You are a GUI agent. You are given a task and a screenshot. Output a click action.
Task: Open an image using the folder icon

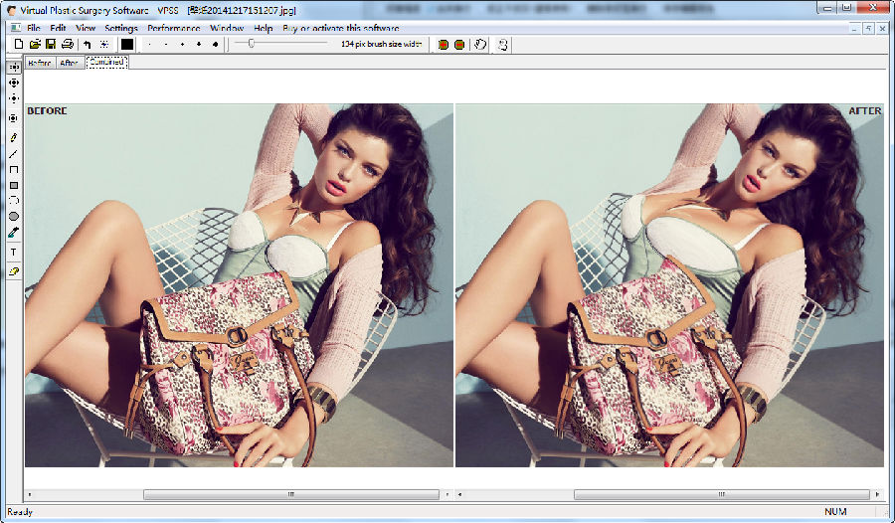[x=35, y=44]
